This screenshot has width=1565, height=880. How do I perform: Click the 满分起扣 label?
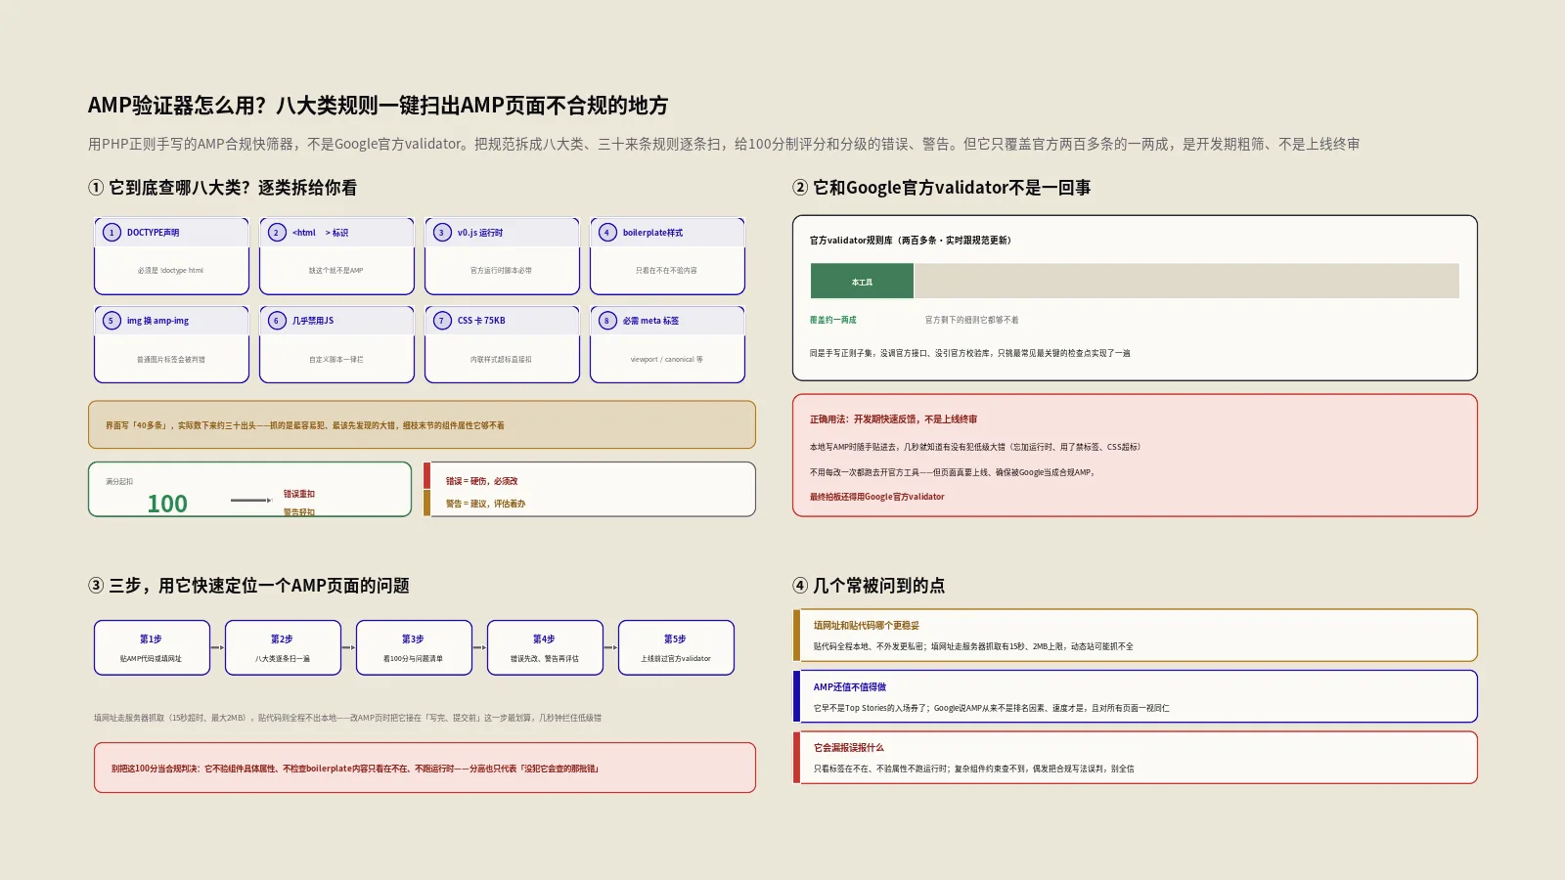(119, 482)
